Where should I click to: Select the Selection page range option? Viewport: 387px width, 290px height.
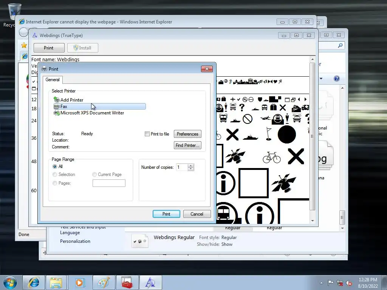pos(55,174)
